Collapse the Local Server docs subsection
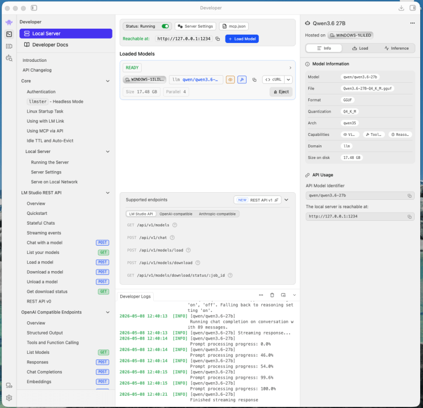Image resolution: width=423 pixels, height=408 pixels. (x=108, y=151)
